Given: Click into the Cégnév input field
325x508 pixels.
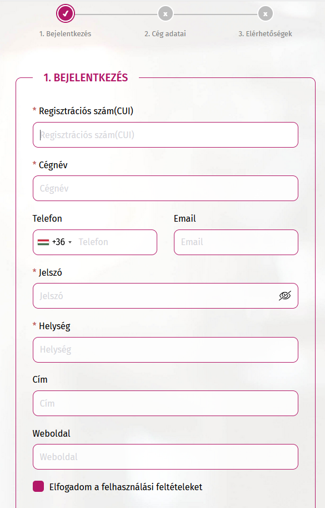Looking at the screenshot, I should pos(166,188).
